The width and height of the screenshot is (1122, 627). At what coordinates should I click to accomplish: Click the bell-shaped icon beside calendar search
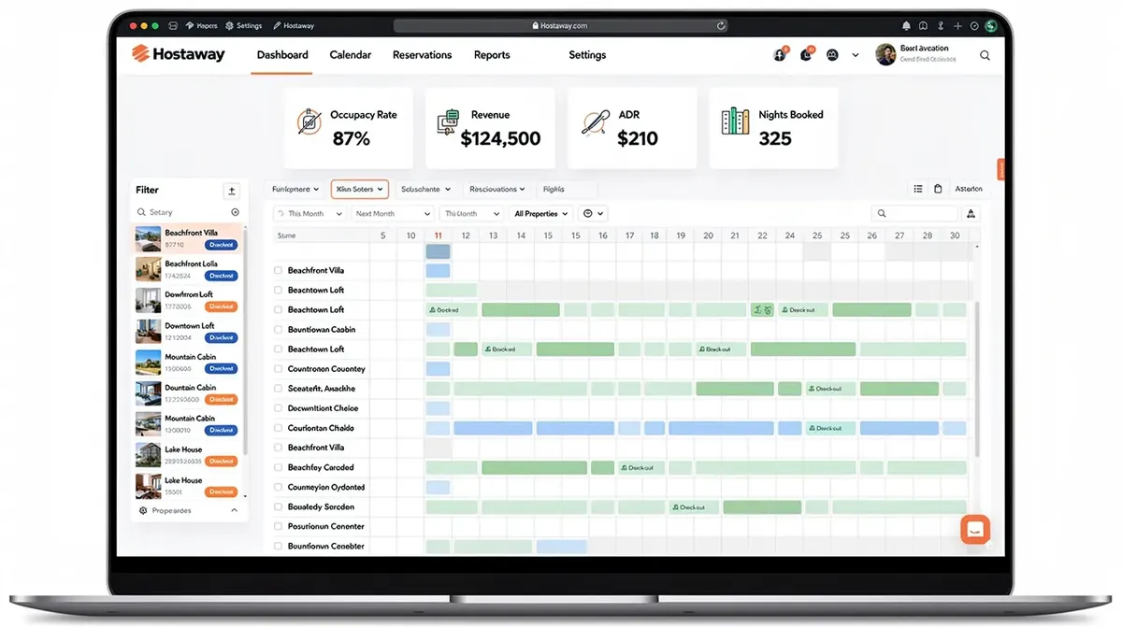click(x=971, y=214)
